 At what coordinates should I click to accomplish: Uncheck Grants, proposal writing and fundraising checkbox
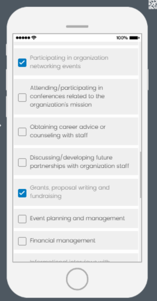pos(22,193)
